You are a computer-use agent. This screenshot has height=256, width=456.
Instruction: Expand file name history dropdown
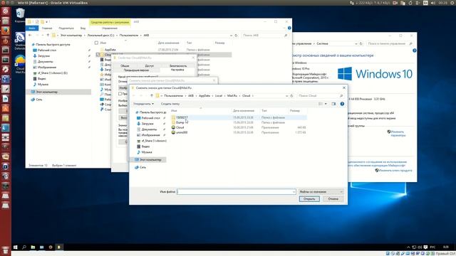pos(294,192)
